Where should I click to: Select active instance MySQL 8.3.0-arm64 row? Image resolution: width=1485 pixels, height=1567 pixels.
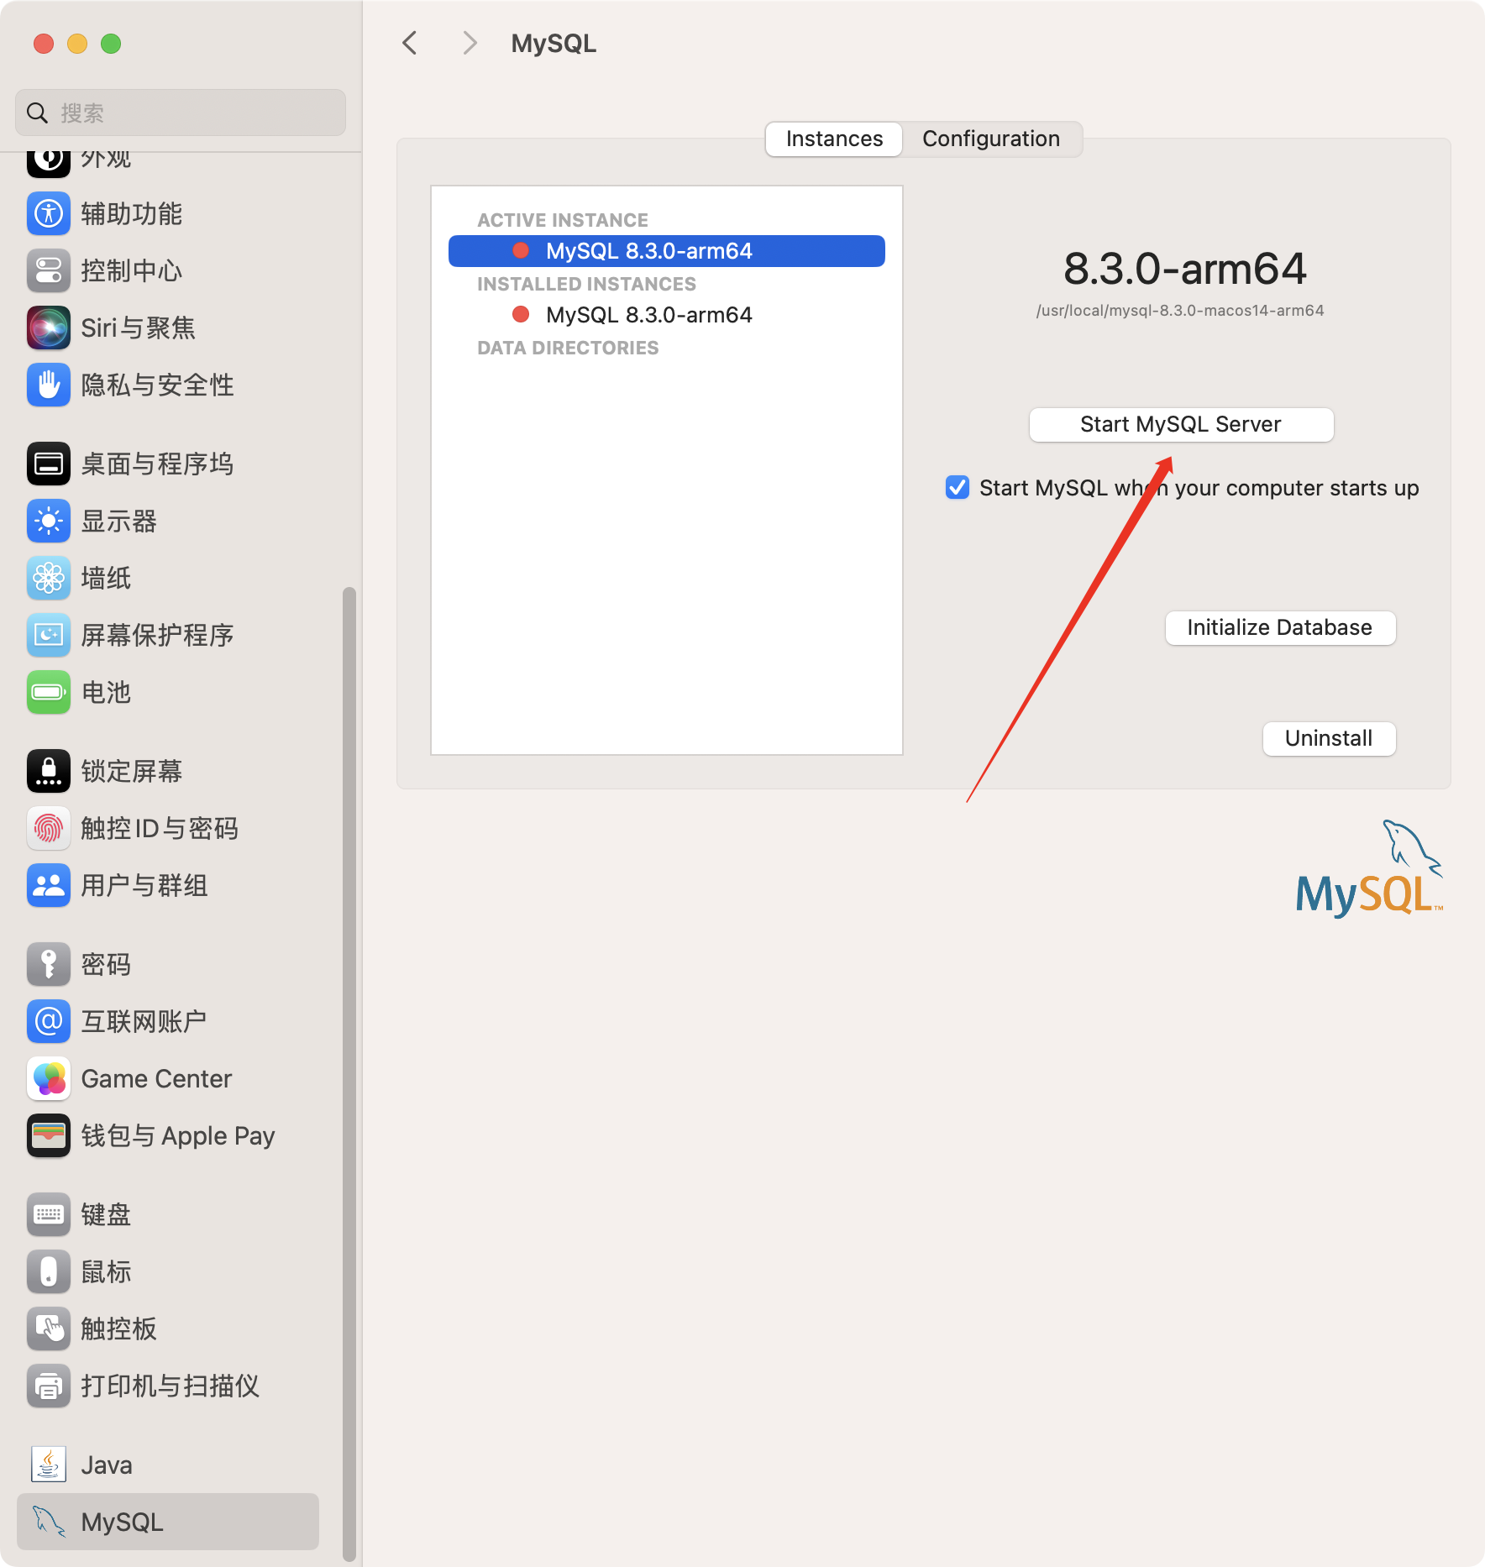point(667,250)
